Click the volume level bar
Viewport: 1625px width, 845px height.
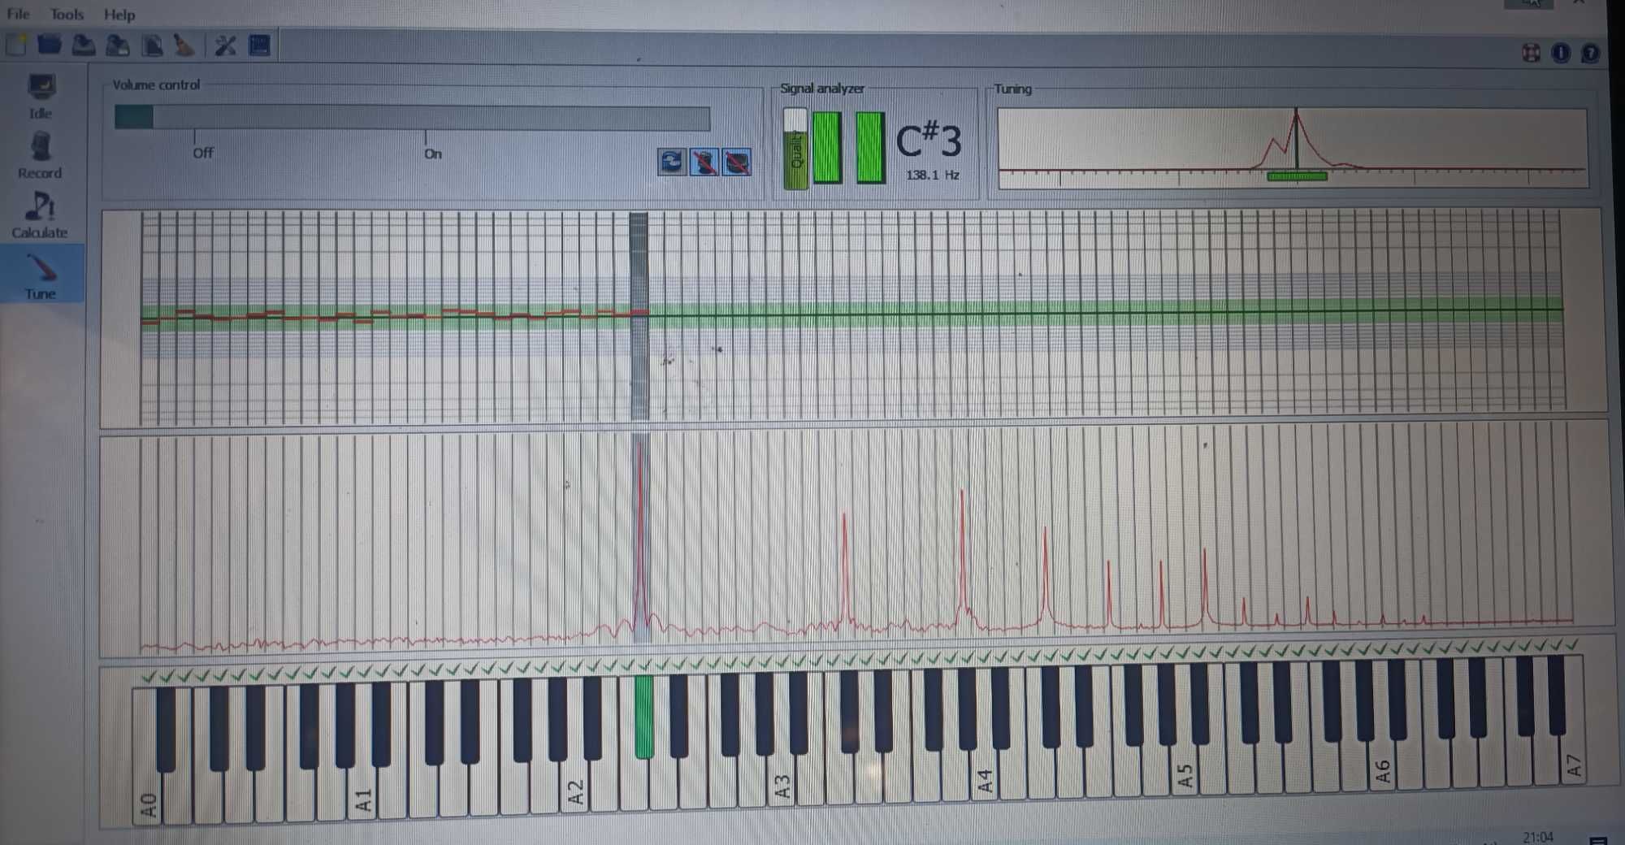[413, 118]
